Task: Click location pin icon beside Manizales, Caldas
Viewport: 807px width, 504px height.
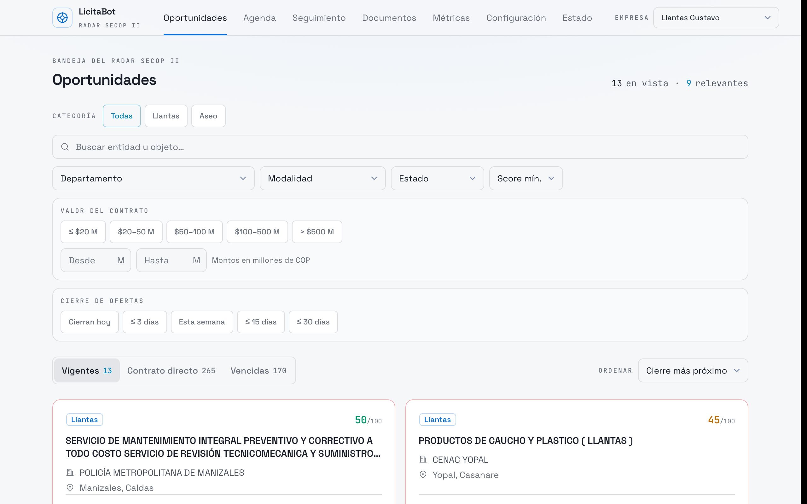Action: (70, 488)
